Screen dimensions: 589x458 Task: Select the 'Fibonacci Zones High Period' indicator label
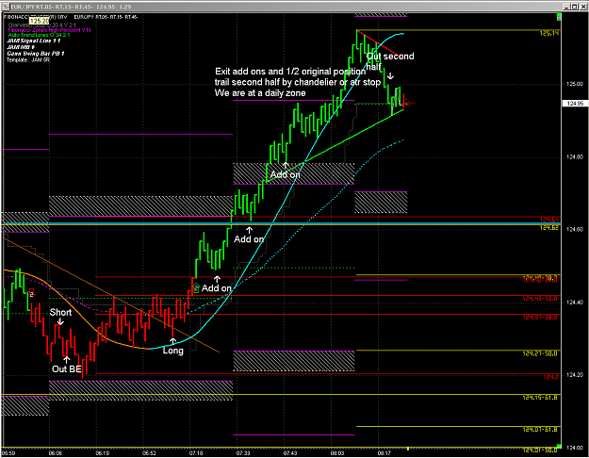(x=49, y=30)
